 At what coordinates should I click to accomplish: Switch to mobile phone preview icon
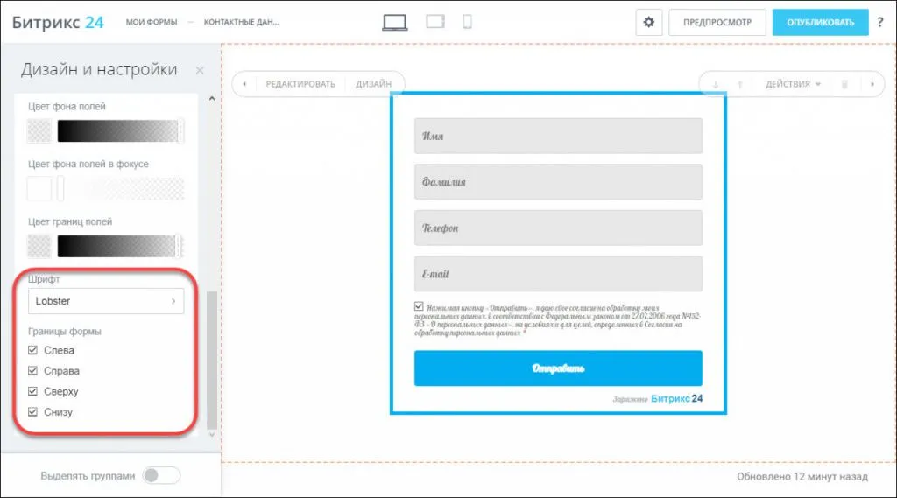tap(467, 23)
